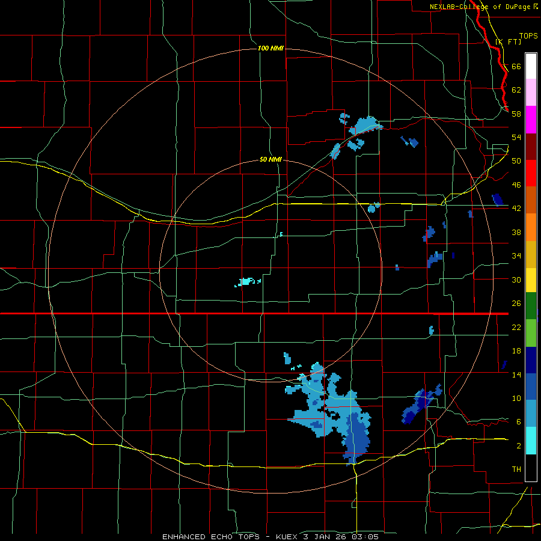Click the cyan legend band near 4

tap(531, 441)
